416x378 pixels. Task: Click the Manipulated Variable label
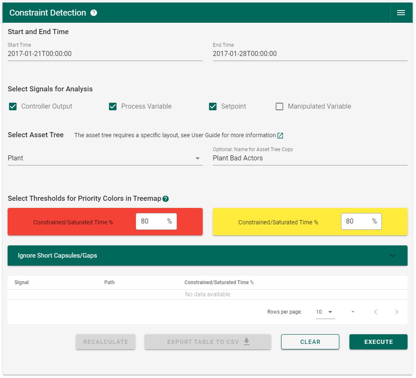coord(319,106)
